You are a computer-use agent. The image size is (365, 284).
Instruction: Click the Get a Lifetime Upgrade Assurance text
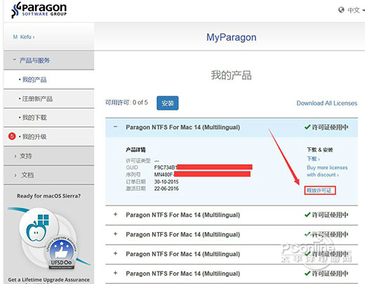click(x=49, y=280)
